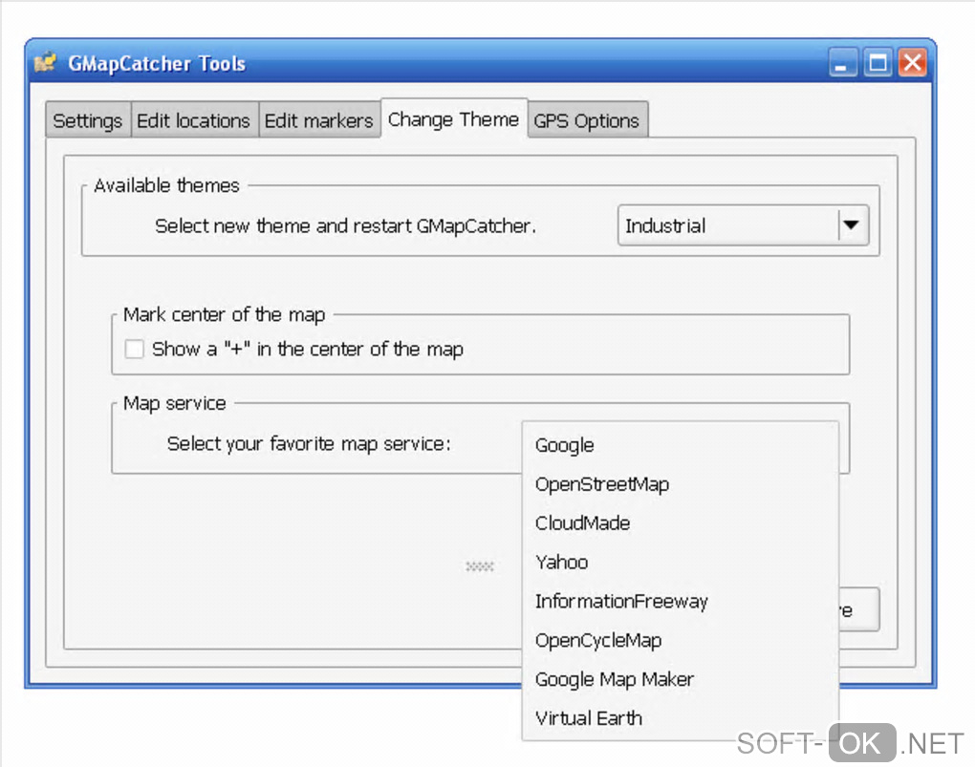
Task: Select Yahoo as map service
Action: (562, 563)
